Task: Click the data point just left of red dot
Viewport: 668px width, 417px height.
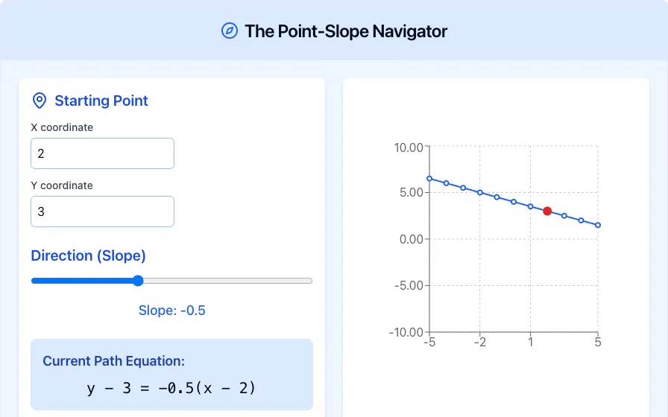Action: coord(530,206)
